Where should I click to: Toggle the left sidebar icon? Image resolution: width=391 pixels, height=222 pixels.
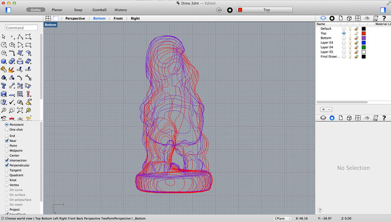pyautogui.click(x=8, y=10)
